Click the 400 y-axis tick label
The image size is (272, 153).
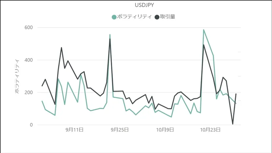click(x=28, y=60)
